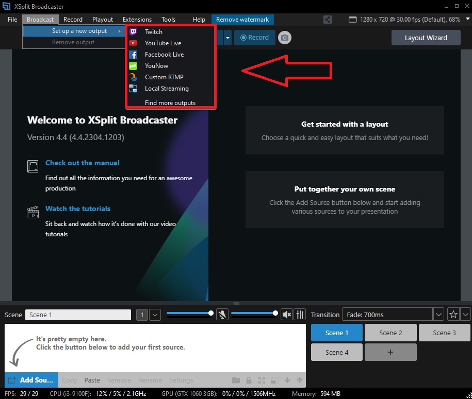Screen dimensions: 472x399
Task: Click the folder group icon in sources toolbar
Action: [x=236, y=380]
